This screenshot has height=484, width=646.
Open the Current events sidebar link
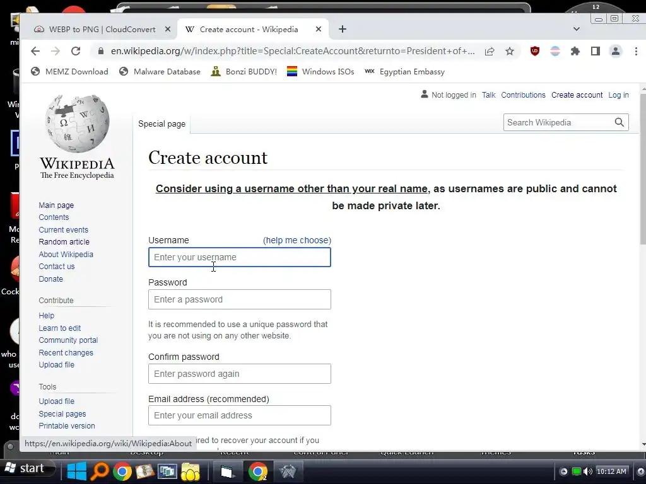click(64, 229)
